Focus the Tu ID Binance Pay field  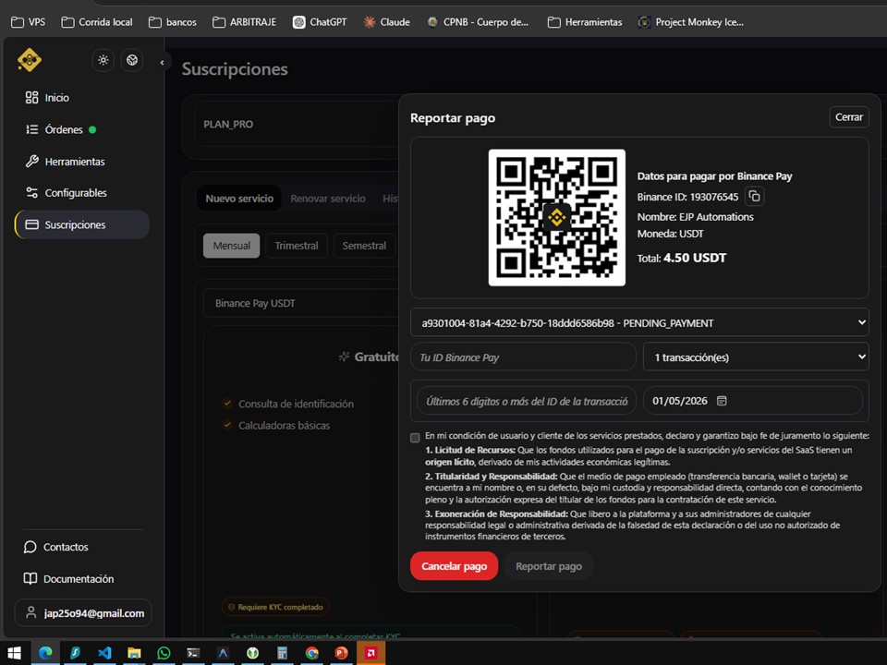tap(523, 357)
